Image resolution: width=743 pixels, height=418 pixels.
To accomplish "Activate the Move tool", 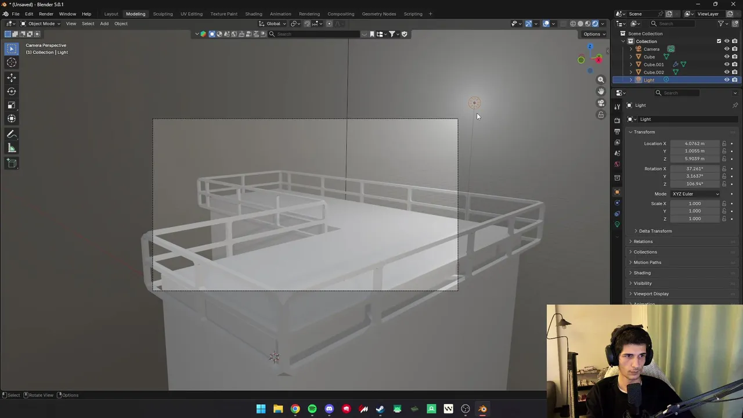I will point(12,77).
